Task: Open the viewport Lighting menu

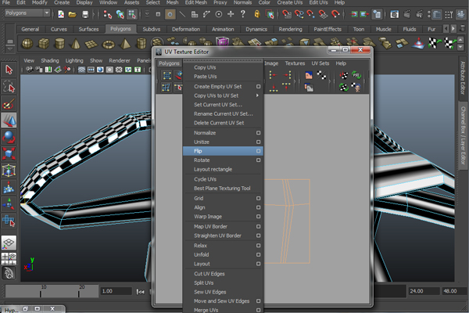Action: click(x=74, y=60)
